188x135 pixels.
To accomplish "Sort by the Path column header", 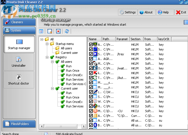I will (109, 39).
